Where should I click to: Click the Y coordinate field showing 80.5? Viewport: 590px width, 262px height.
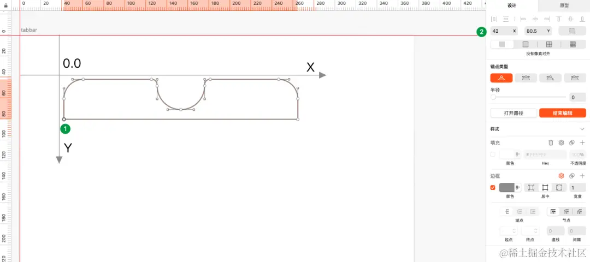click(538, 31)
